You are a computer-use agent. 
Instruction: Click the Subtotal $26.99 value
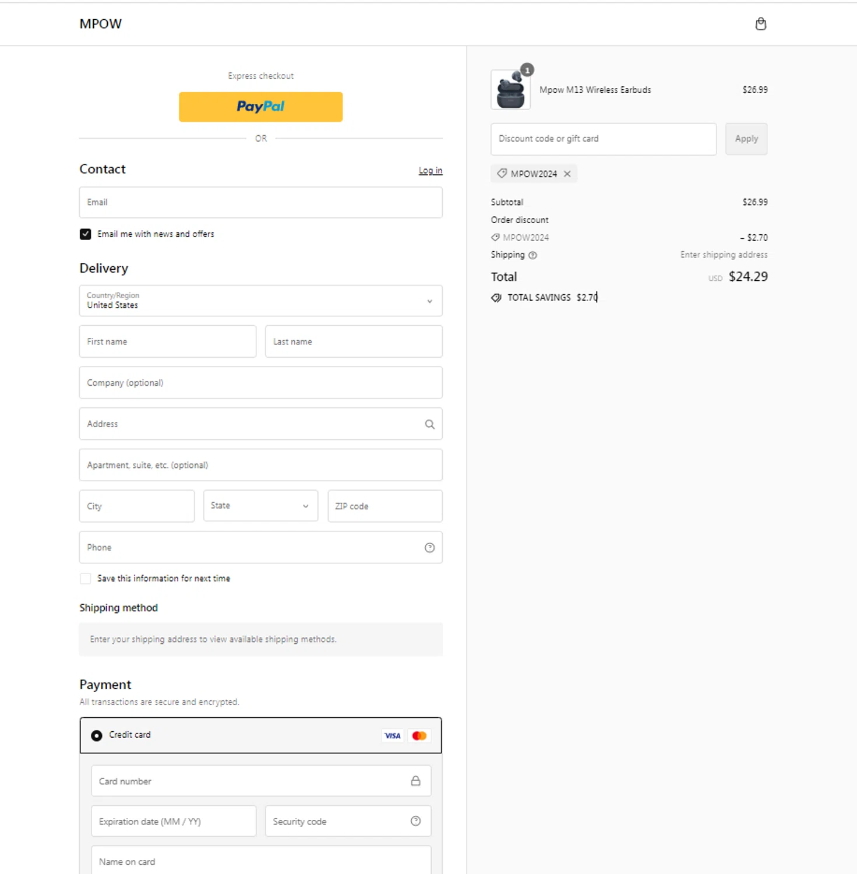755,202
